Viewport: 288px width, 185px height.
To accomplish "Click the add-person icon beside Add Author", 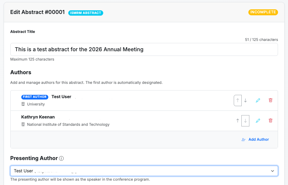I will pyautogui.click(x=243, y=139).
